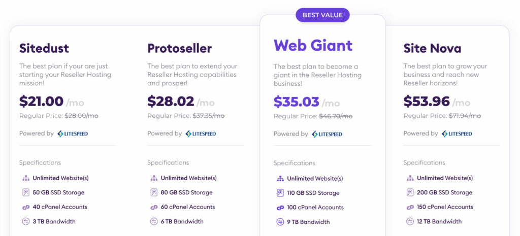The width and height of the screenshot is (520, 236).
Task: Click Web Giant's websites sitemap icon
Action: point(280,179)
